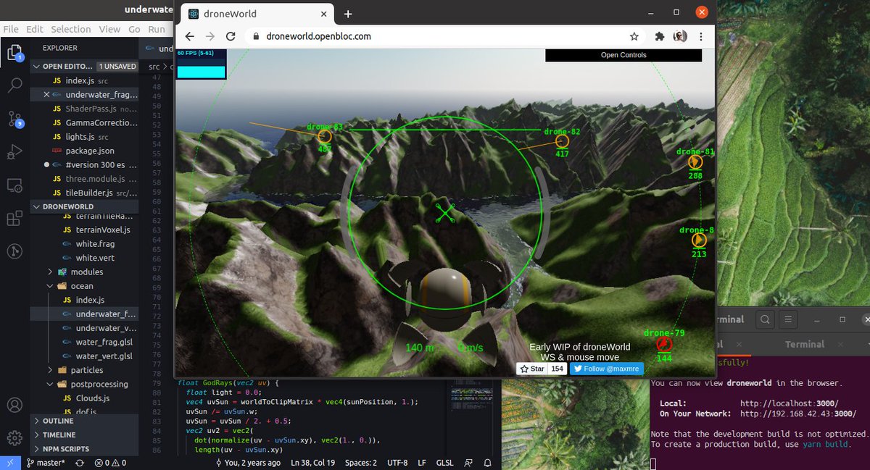Open the Manage gear icon in VS Code
Image resolution: width=870 pixels, height=470 pixels.
click(x=14, y=438)
